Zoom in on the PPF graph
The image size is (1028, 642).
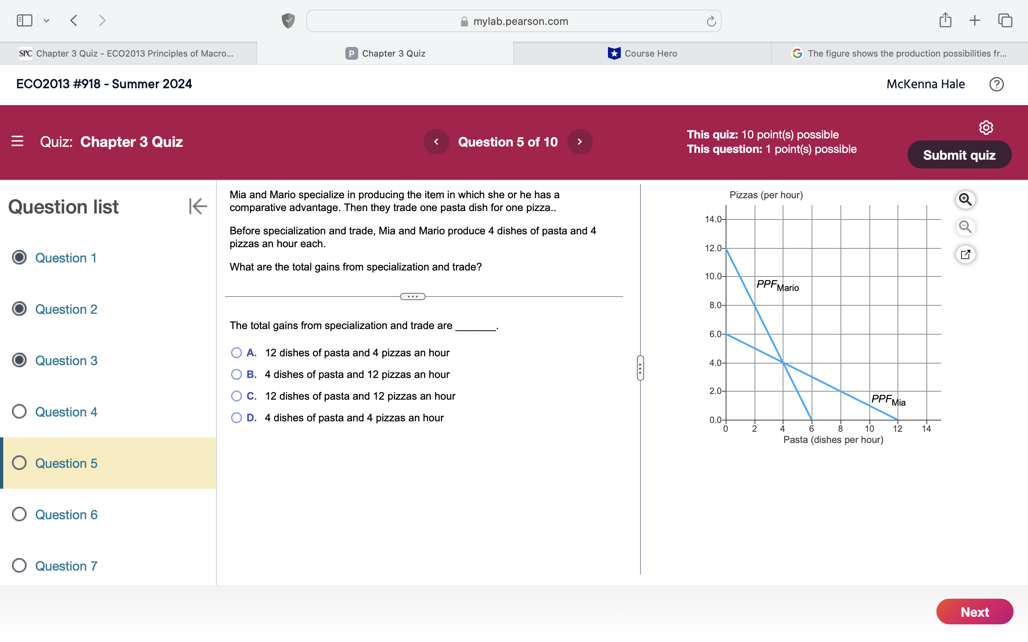coord(965,199)
